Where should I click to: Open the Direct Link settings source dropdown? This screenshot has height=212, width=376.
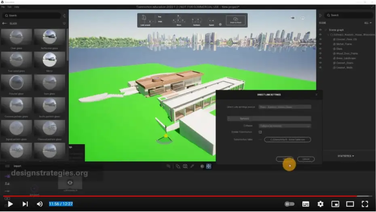[x=285, y=107]
